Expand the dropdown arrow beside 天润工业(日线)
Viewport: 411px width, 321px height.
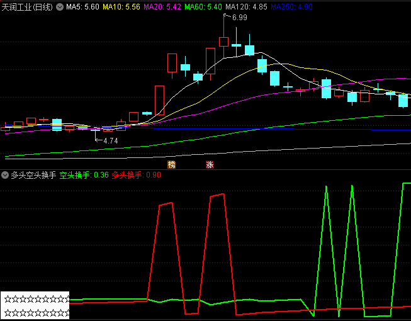pyautogui.click(x=60, y=7)
